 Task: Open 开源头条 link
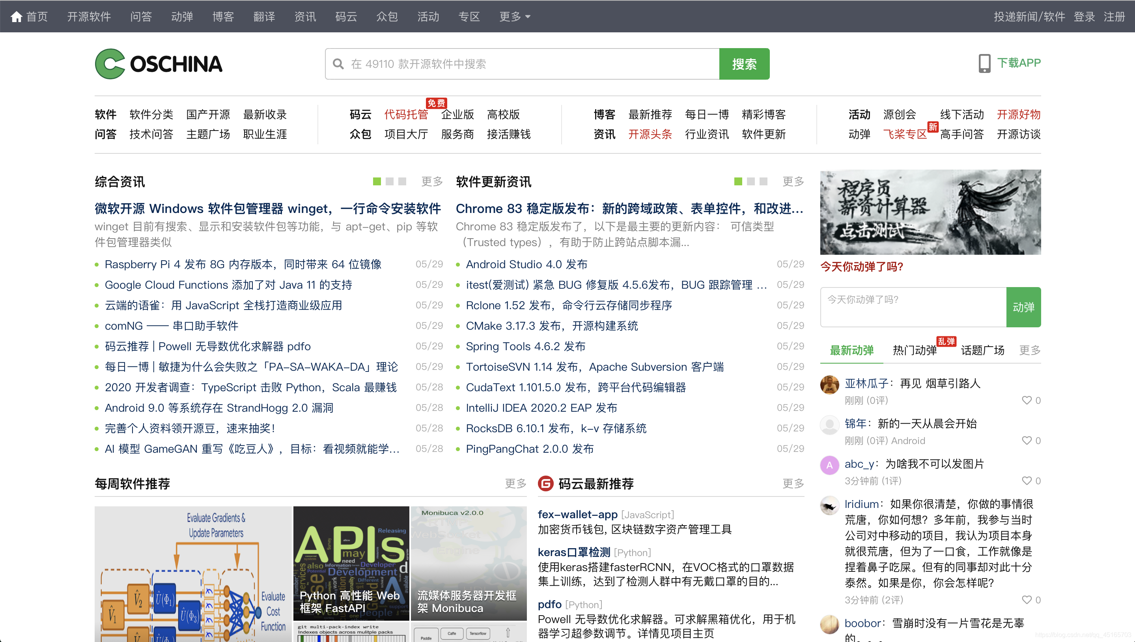pyautogui.click(x=650, y=134)
